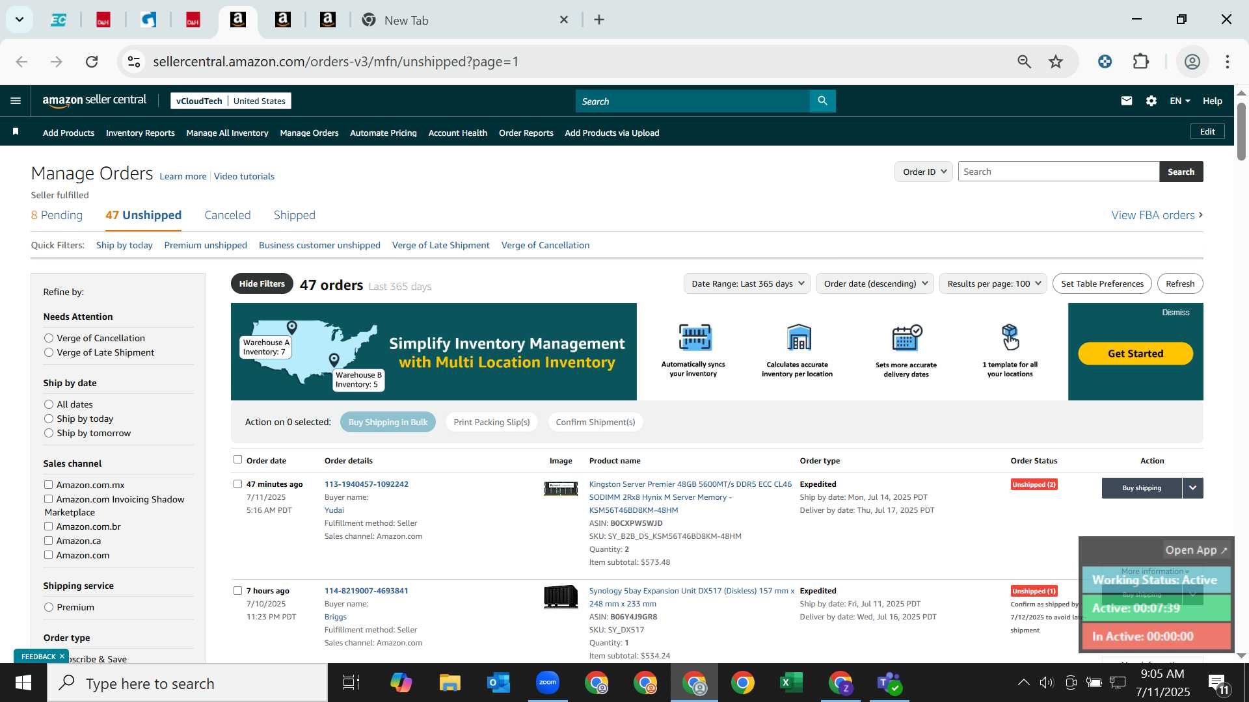Open Manage Orders in the navigation bar
This screenshot has height=702, width=1249.
[309, 133]
